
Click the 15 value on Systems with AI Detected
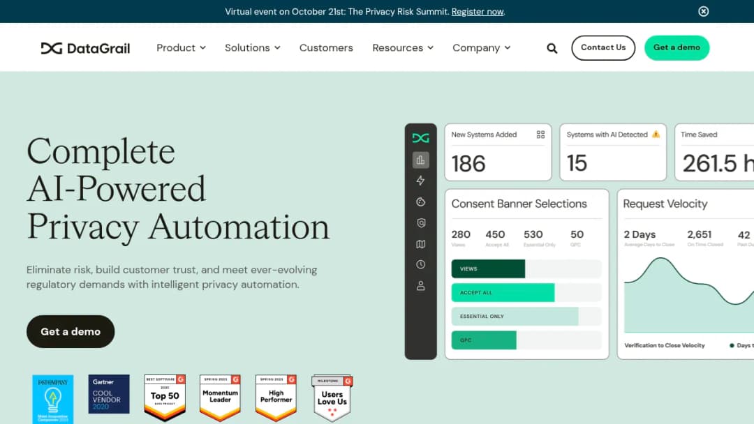(577, 162)
